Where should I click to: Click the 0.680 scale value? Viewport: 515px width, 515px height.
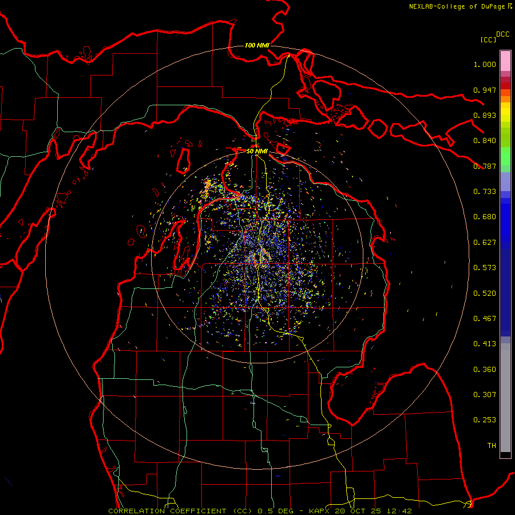[485, 217]
